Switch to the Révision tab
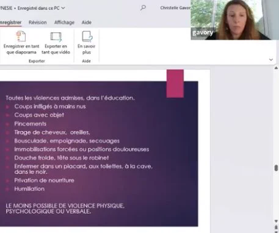 [38, 23]
